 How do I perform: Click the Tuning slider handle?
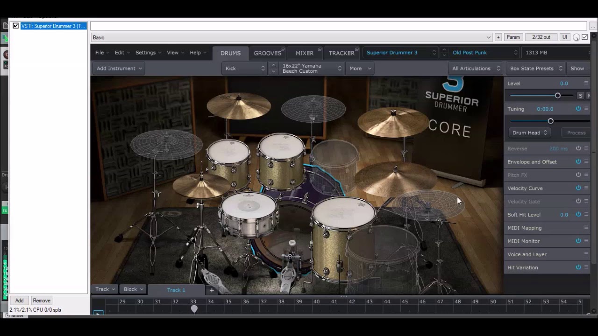550,121
